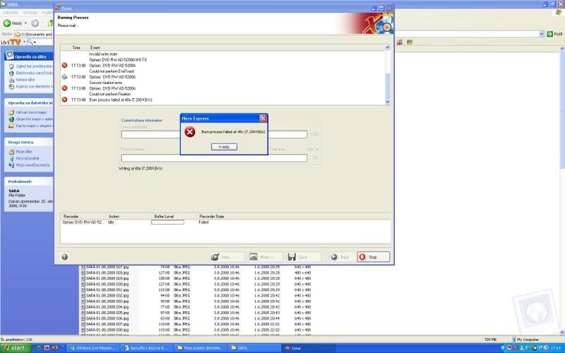Open the address bar dropdown arrow
This screenshot has width=565, height=353.
540,33
